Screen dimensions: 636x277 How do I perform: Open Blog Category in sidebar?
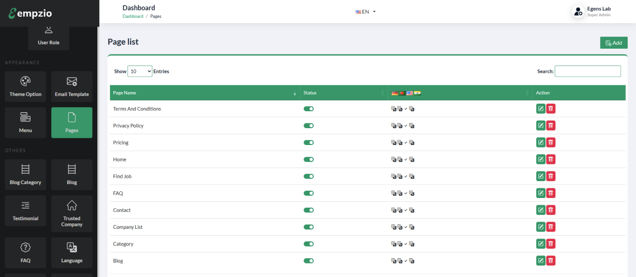[26, 175]
